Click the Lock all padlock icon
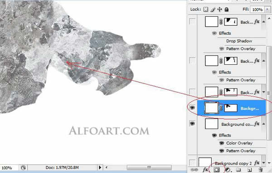 pos(226,9)
